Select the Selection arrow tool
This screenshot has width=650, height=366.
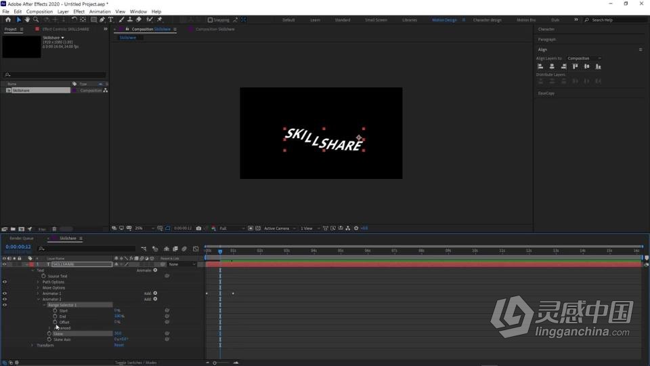click(19, 20)
